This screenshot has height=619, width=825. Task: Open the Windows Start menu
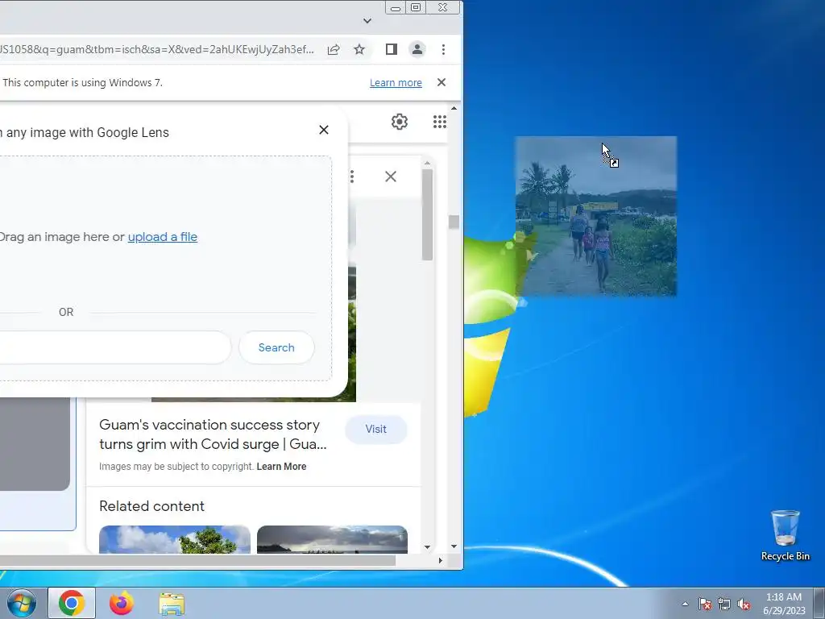pyautogui.click(x=22, y=603)
